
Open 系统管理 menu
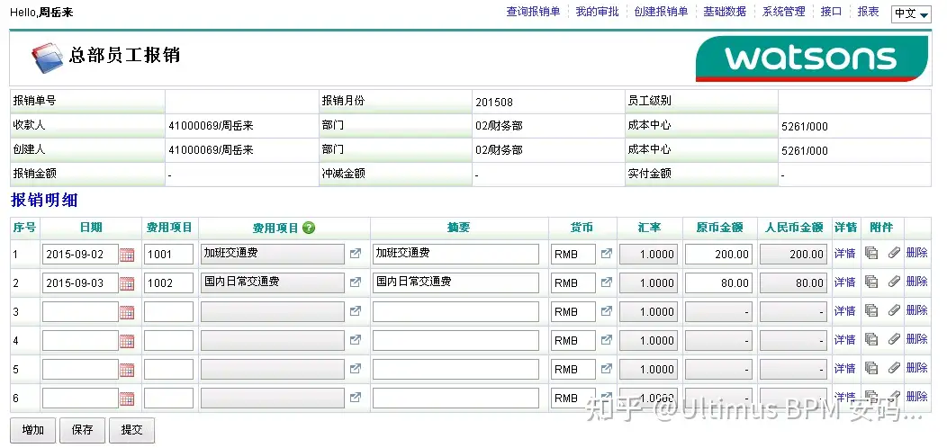tap(783, 12)
